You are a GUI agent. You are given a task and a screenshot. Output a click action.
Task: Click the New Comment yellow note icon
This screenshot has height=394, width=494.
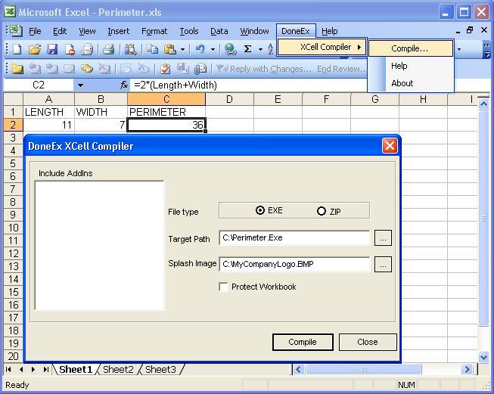pos(17,68)
